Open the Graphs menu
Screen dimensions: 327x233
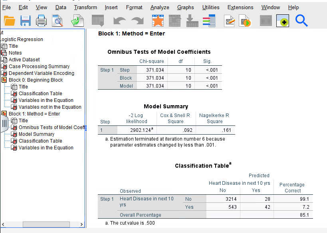tap(185, 7)
